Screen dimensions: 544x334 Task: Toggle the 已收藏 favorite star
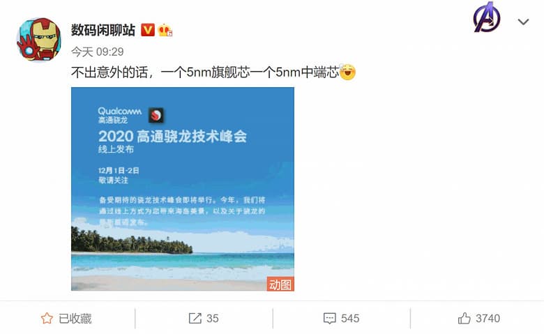point(47,318)
